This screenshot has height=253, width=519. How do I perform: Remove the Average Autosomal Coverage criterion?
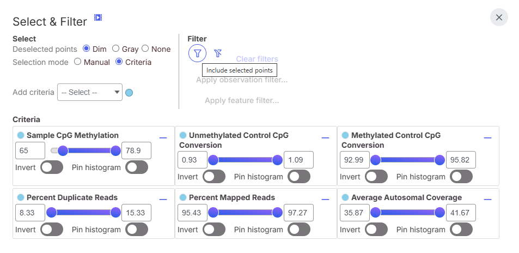pos(487,200)
